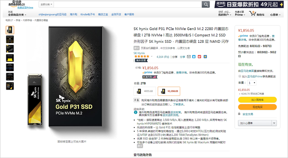The height and width of the screenshot is (158, 288).
Task: Check the Amazon Prime free delivery checkbox
Action: (240, 76)
